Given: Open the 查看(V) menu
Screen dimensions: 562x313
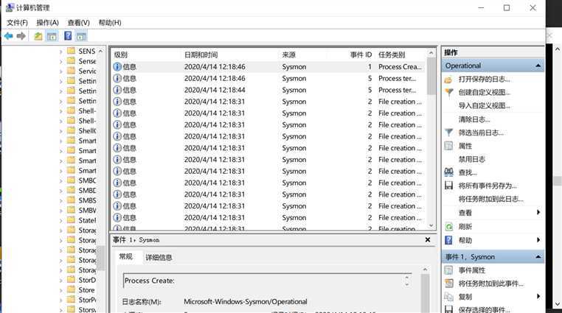Looking at the screenshot, I should click(x=78, y=23).
